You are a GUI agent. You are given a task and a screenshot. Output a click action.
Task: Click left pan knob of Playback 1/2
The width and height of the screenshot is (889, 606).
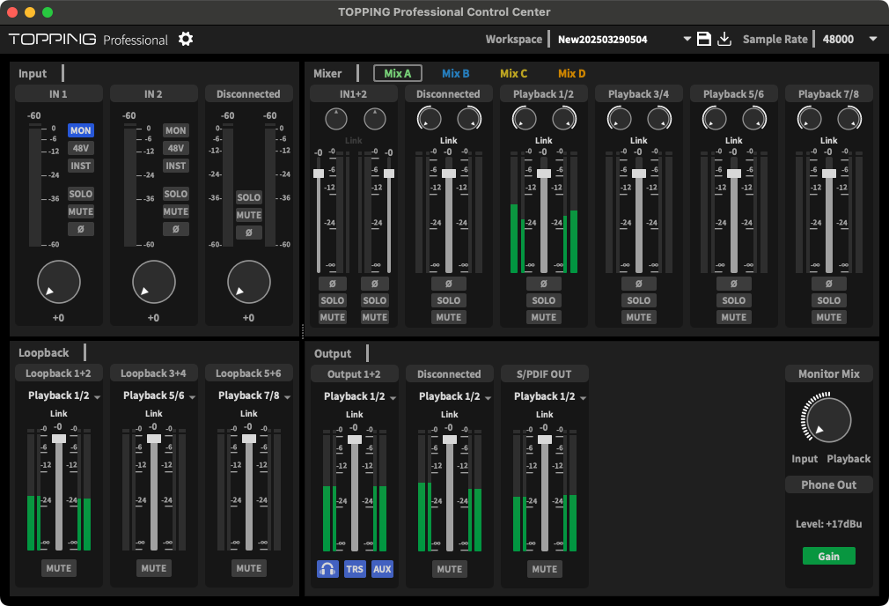[525, 119]
